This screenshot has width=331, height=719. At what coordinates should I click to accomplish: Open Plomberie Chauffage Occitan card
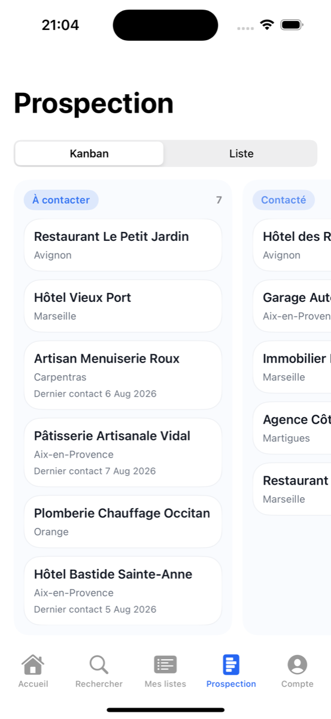[x=123, y=522]
